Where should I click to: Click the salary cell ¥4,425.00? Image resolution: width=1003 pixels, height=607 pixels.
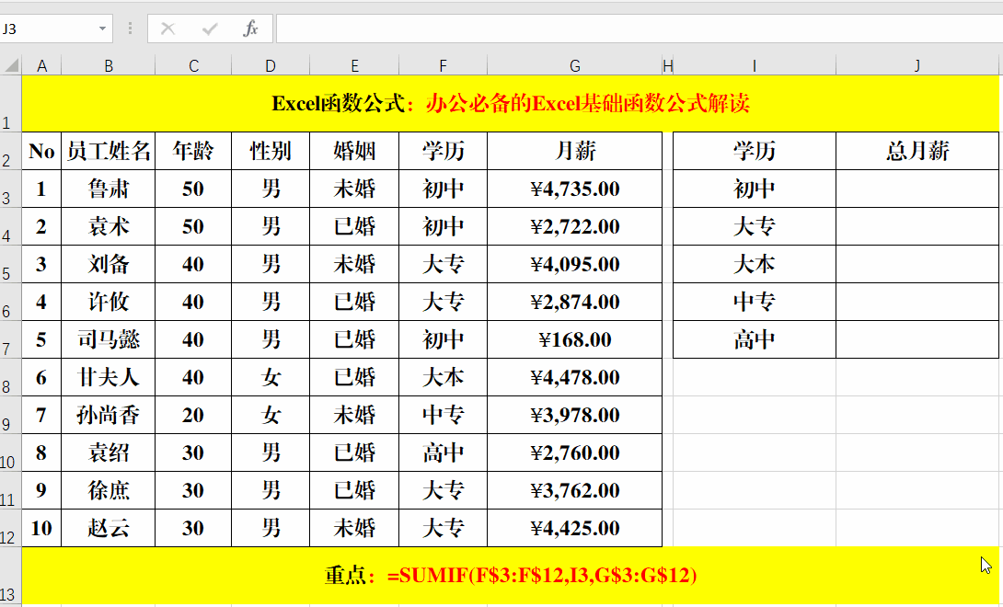(574, 528)
